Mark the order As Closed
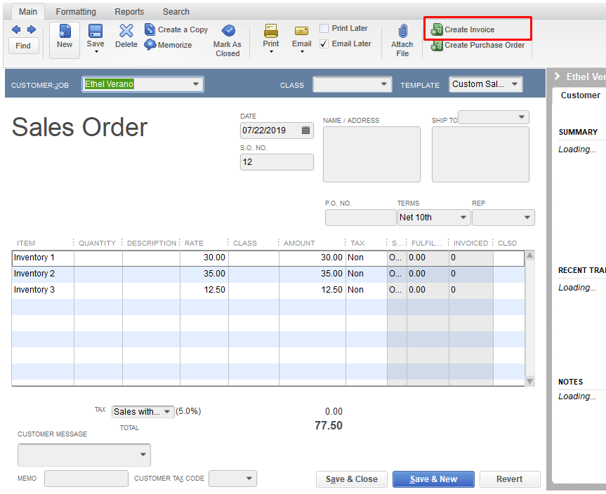This screenshot has width=606, height=494. pyautogui.click(x=228, y=41)
